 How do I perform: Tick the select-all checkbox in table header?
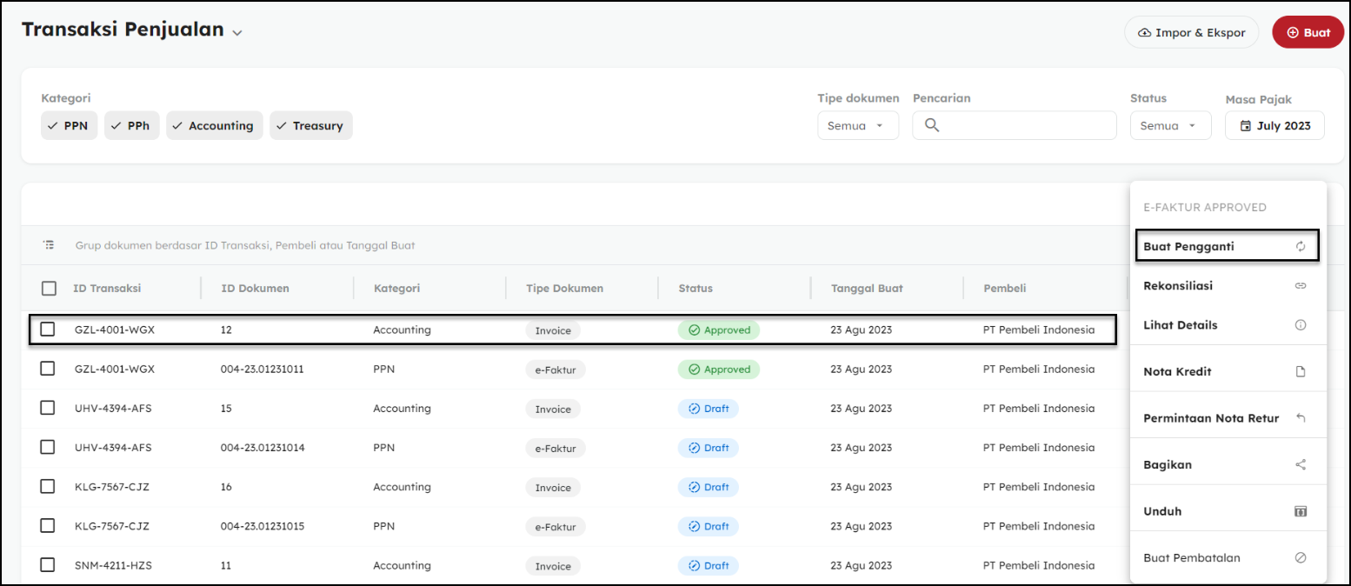click(49, 289)
